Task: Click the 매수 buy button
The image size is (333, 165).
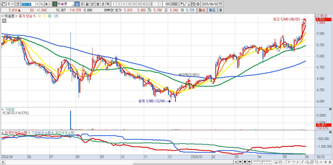Action: coord(202,10)
